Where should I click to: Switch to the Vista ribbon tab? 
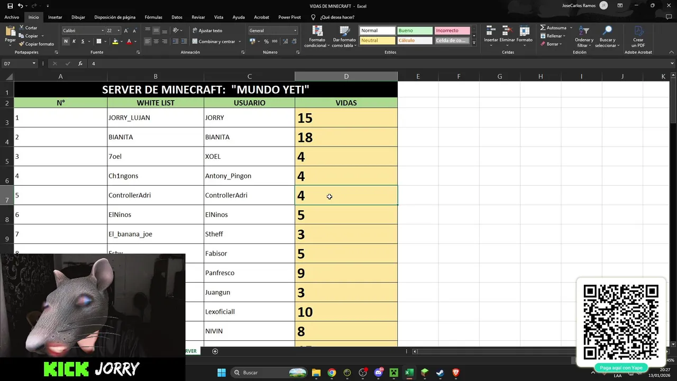[218, 17]
